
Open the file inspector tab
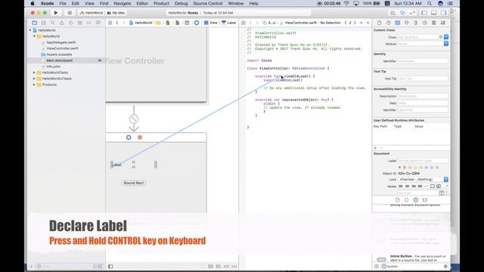pos(380,23)
